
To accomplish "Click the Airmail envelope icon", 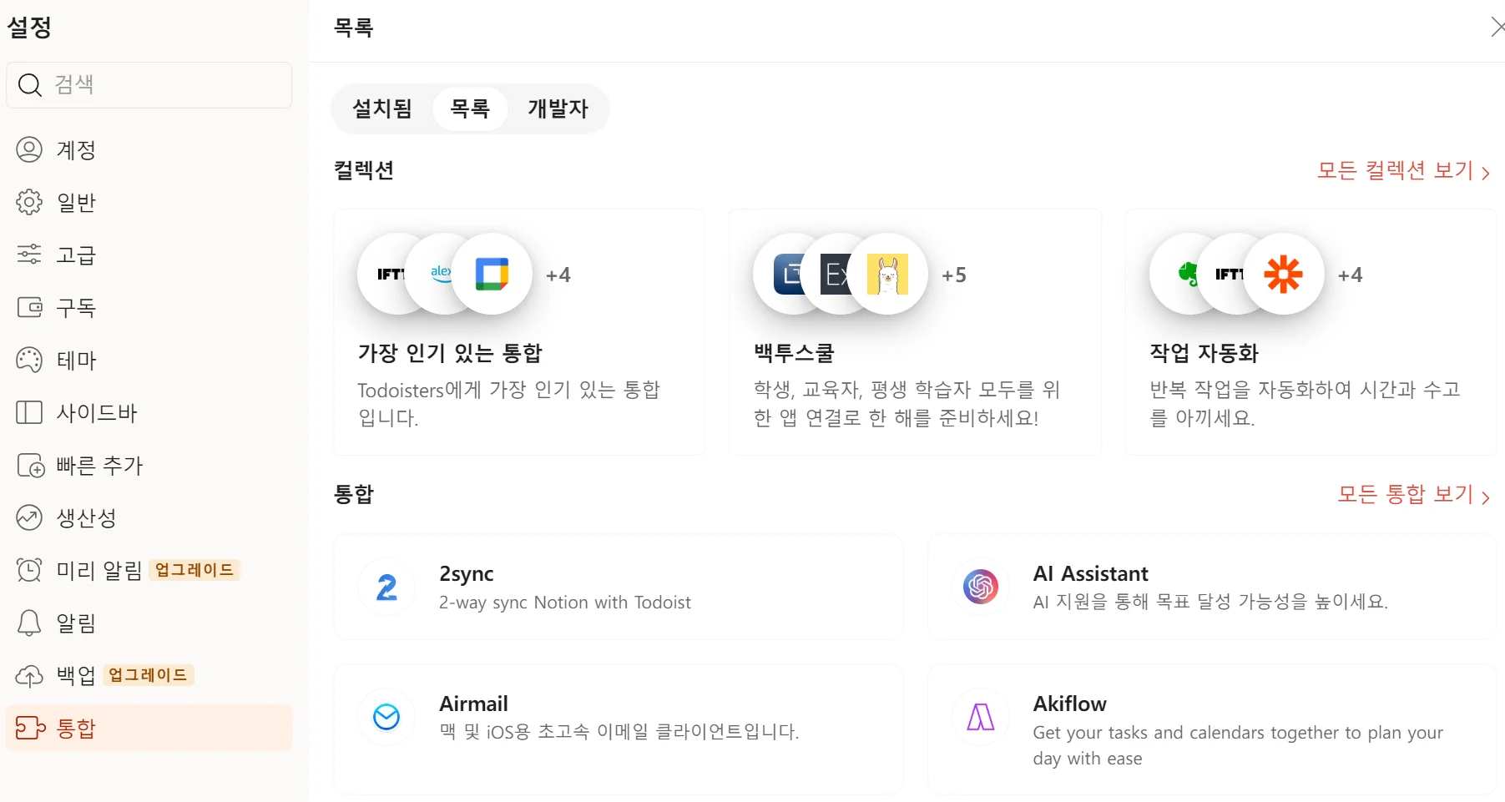I will click(x=386, y=717).
